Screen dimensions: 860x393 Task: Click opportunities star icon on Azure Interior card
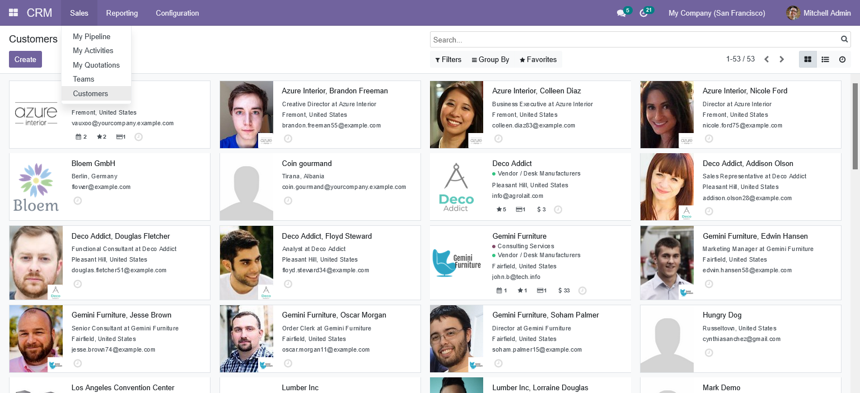click(99, 137)
